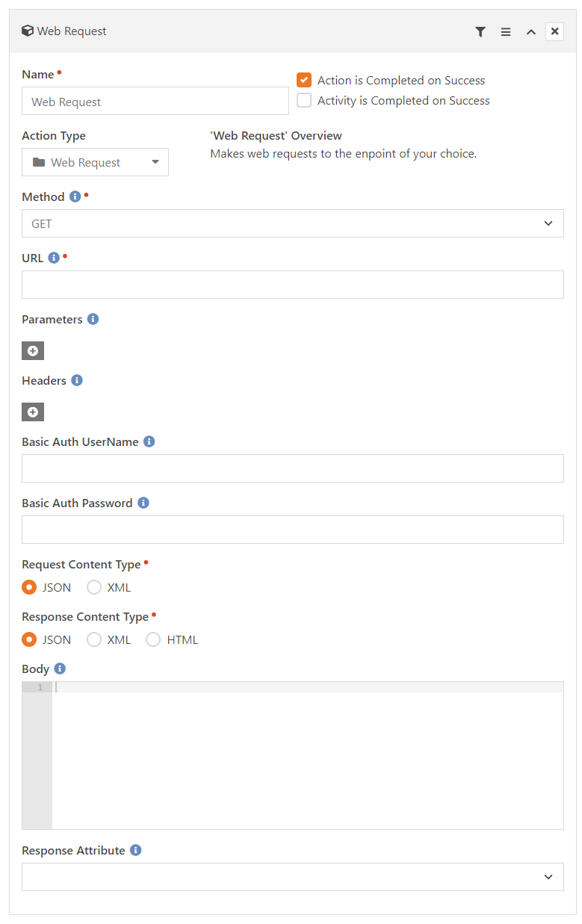
Task: Click the info icon next to Basic Auth Password
Action: (143, 503)
